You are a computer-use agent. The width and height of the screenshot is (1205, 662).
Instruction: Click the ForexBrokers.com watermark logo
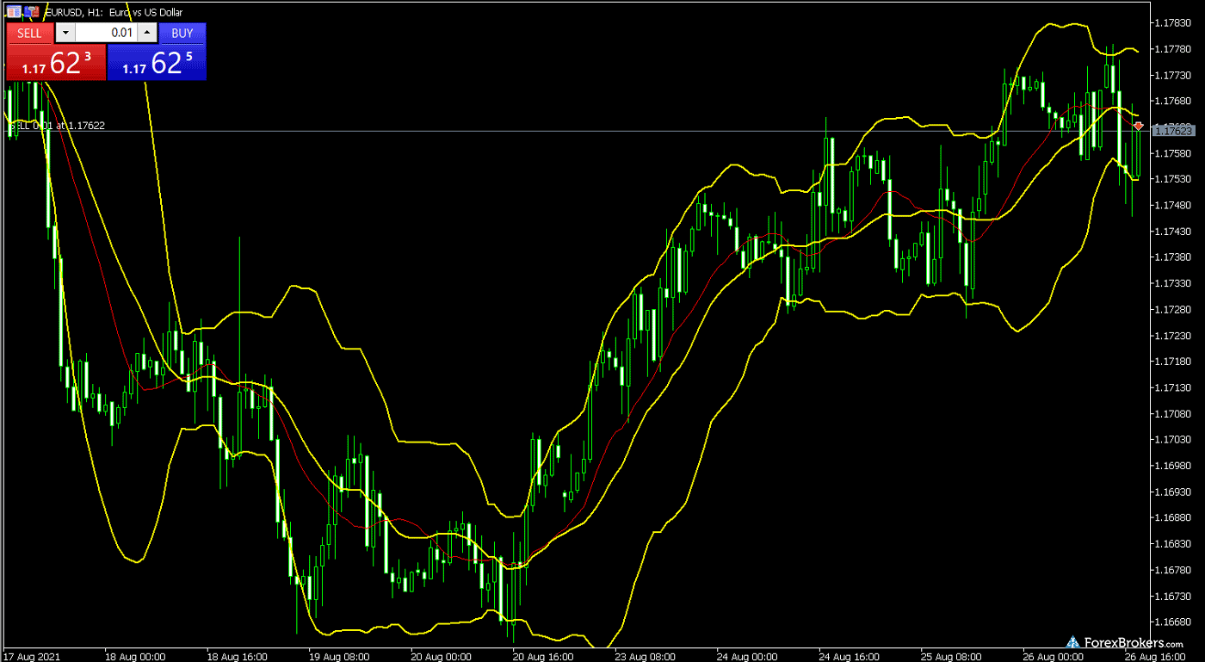[x=1125, y=642]
